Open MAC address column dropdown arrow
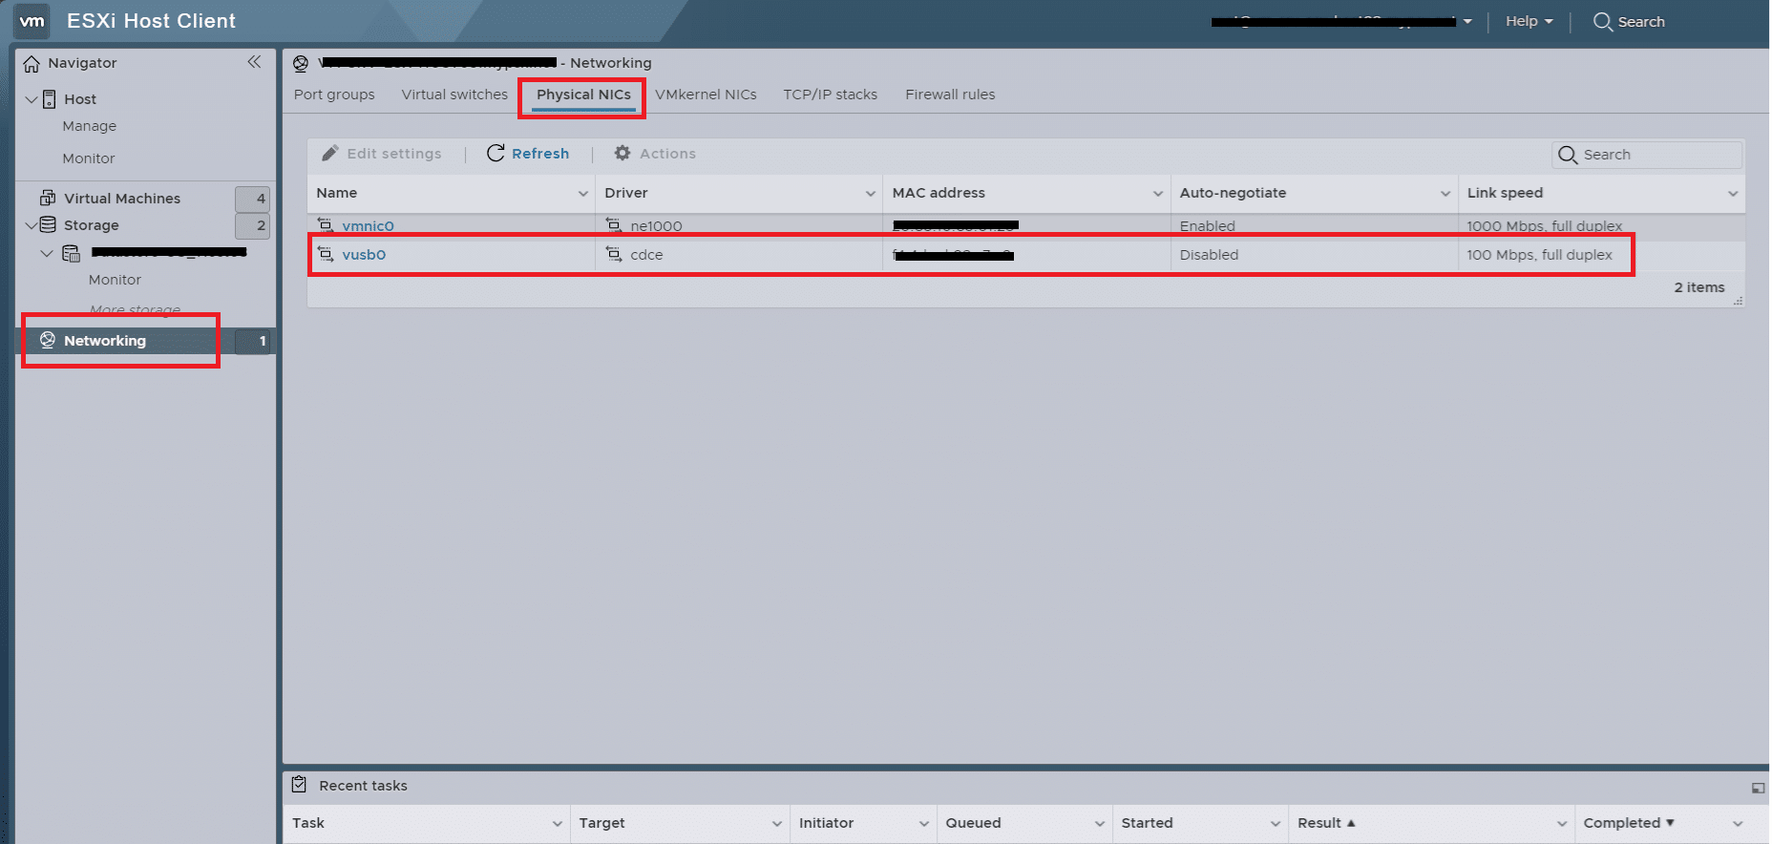1772x844 pixels. [1158, 194]
